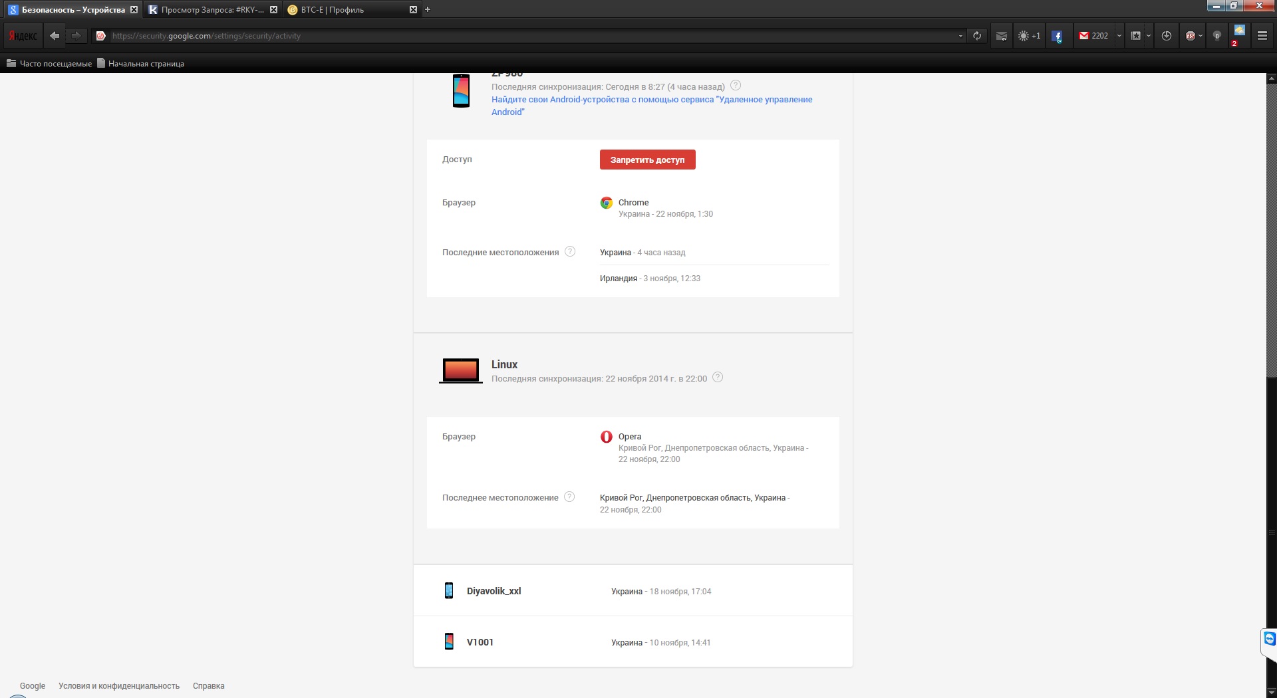Click Украина - 10 ноября, 14:41 text

[661, 643]
